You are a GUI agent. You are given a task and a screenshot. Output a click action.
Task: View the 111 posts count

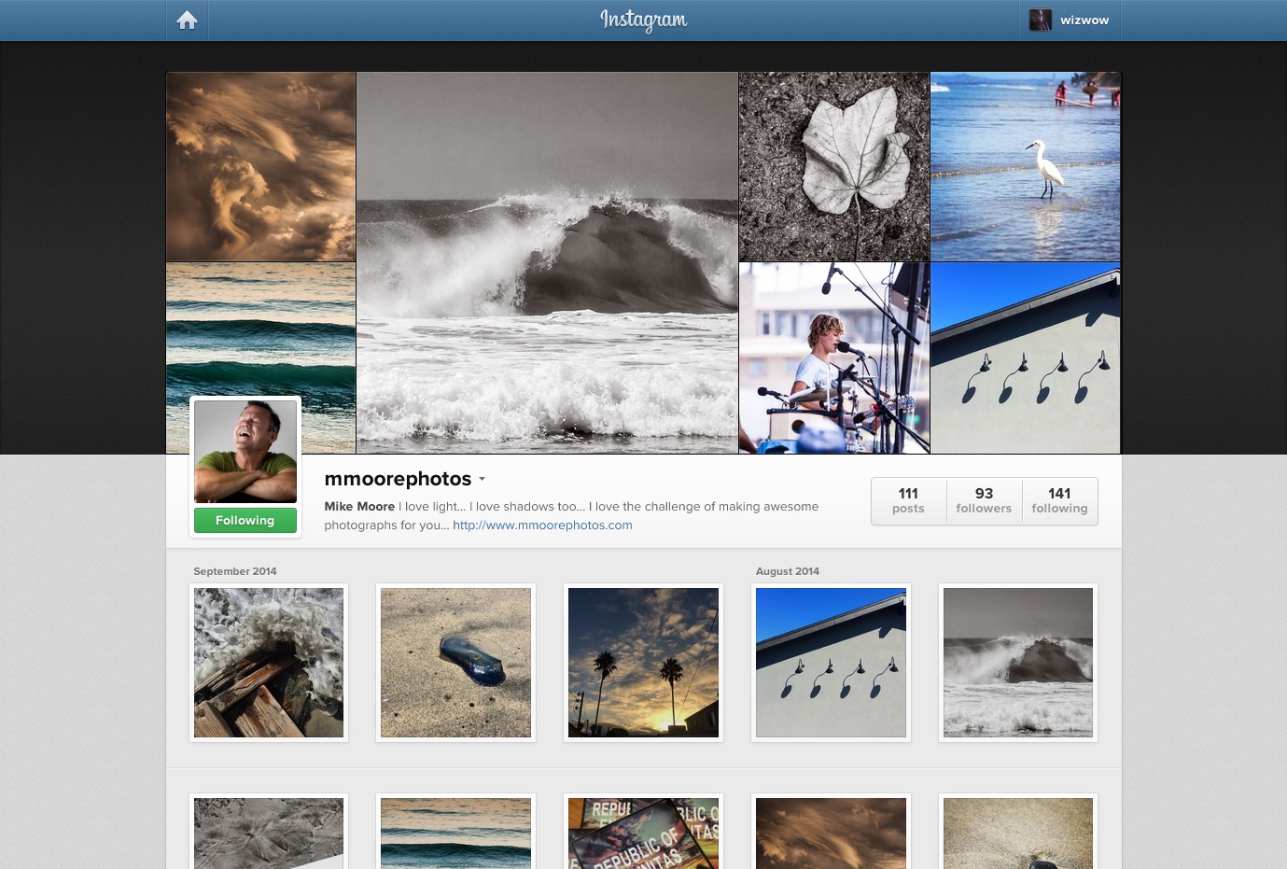tap(908, 500)
